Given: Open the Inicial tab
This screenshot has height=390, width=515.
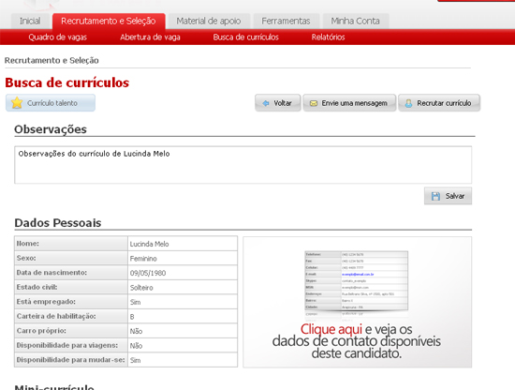Looking at the screenshot, I should click(x=30, y=21).
